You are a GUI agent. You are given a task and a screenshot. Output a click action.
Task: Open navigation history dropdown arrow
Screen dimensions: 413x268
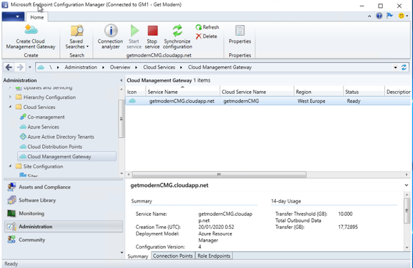click(30, 68)
